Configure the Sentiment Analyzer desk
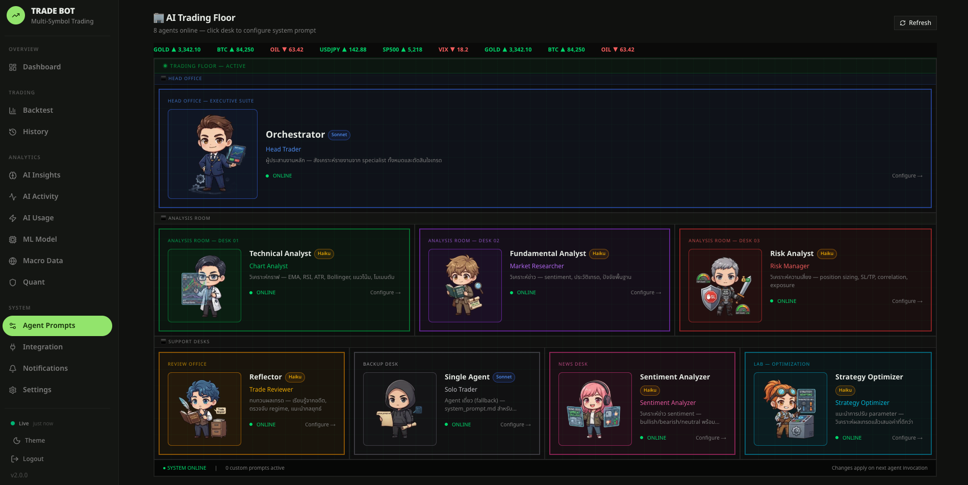968x485 pixels. 710,438
